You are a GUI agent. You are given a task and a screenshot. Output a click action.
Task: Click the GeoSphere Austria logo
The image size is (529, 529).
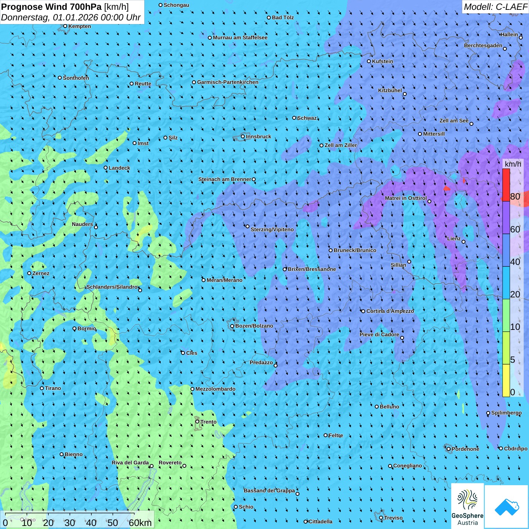click(467, 506)
